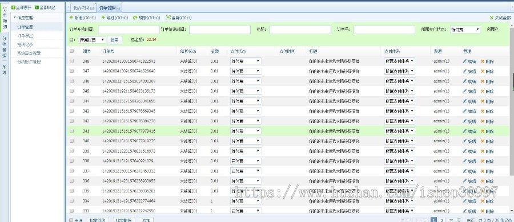The image size is (514, 222).
Task: Click the delete X for order 343
Action: click(482, 111)
